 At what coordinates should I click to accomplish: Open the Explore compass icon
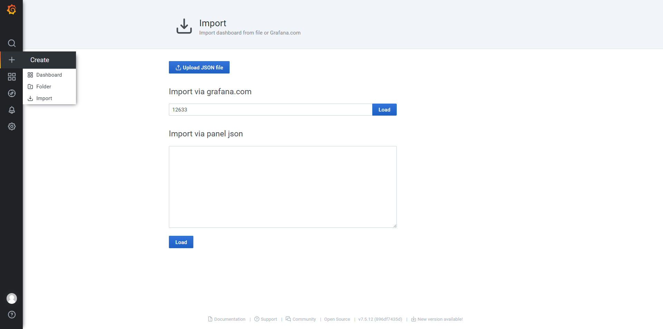pyautogui.click(x=12, y=93)
